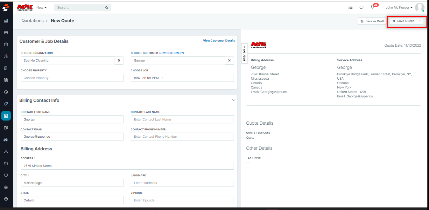Open settings gear in the sidebar

click(6, 187)
